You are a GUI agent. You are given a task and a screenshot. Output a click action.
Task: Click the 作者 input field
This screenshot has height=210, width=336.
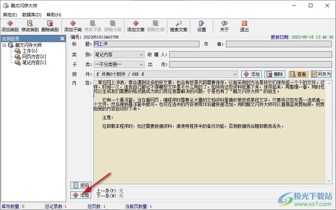pos(279,44)
